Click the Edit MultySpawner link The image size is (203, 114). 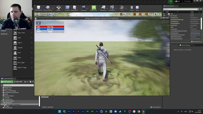[x=195, y=33]
